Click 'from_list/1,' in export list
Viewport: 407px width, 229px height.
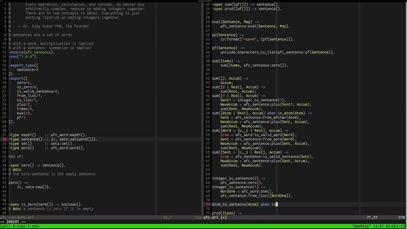[x=30, y=96]
